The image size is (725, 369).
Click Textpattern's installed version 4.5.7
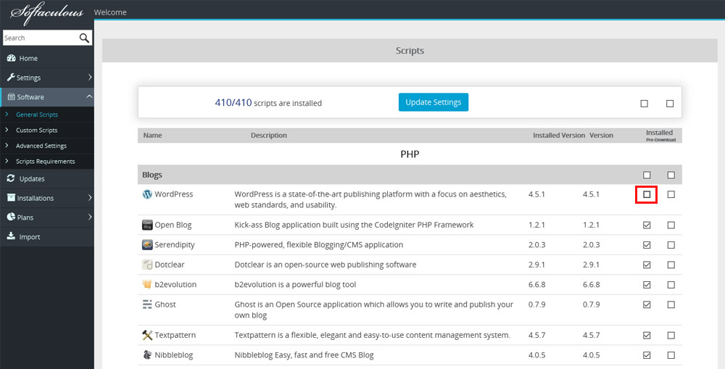coord(536,335)
